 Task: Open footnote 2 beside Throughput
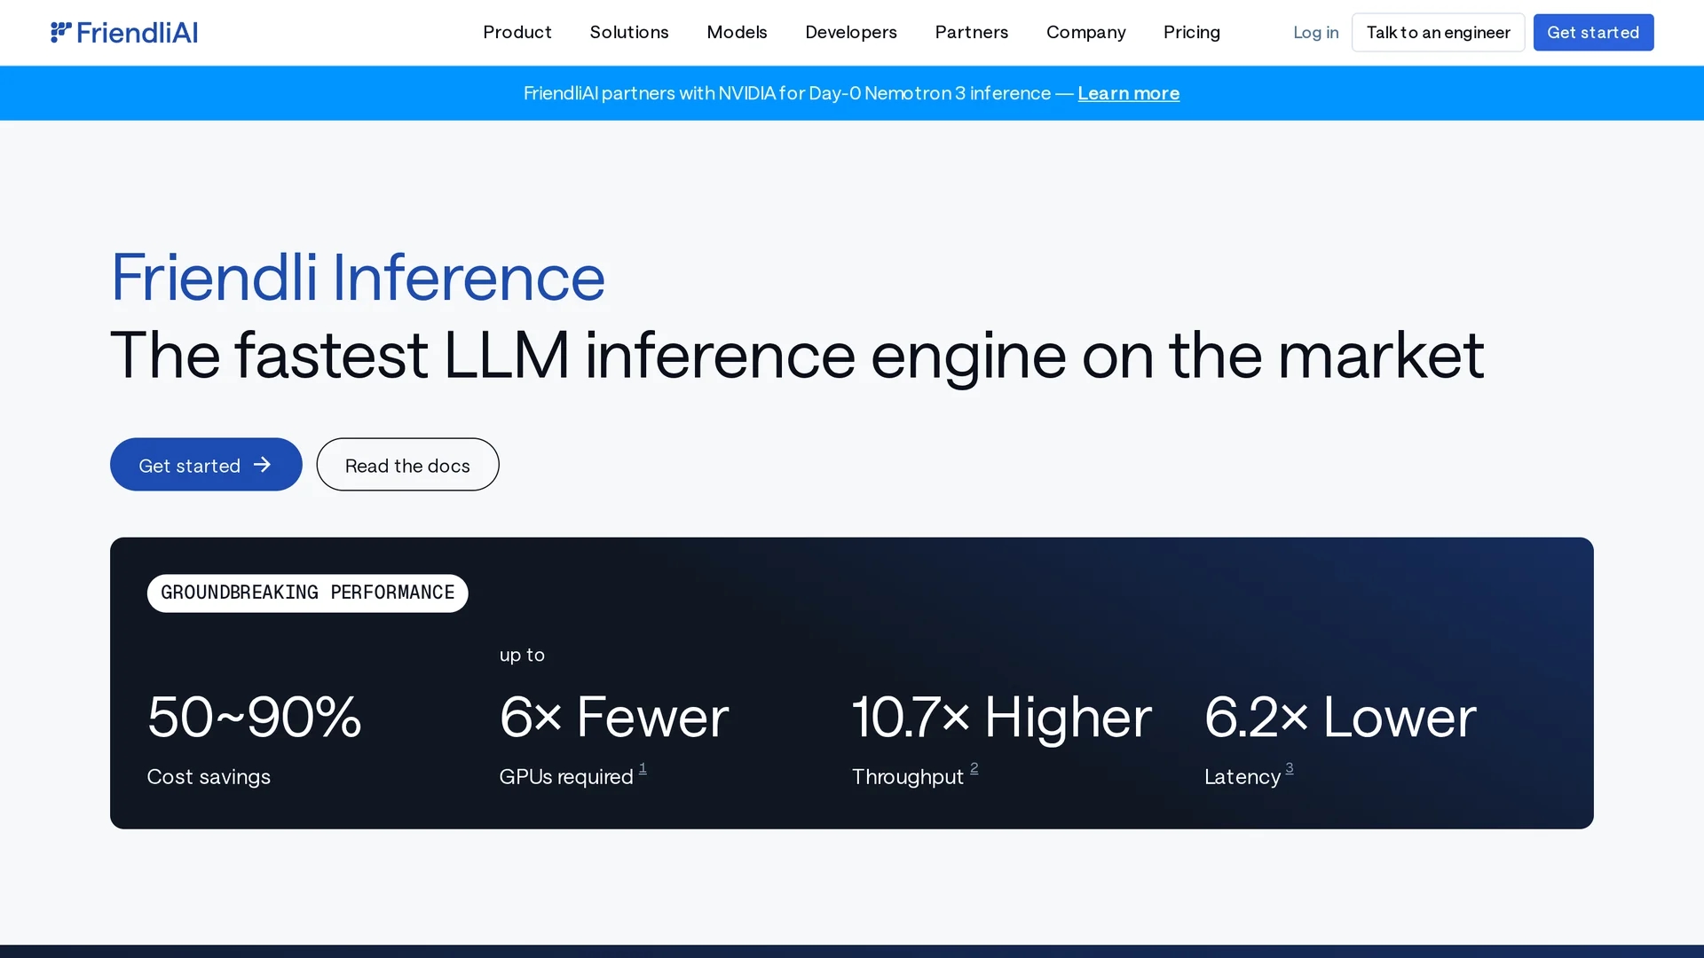click(x=974, y=769)
